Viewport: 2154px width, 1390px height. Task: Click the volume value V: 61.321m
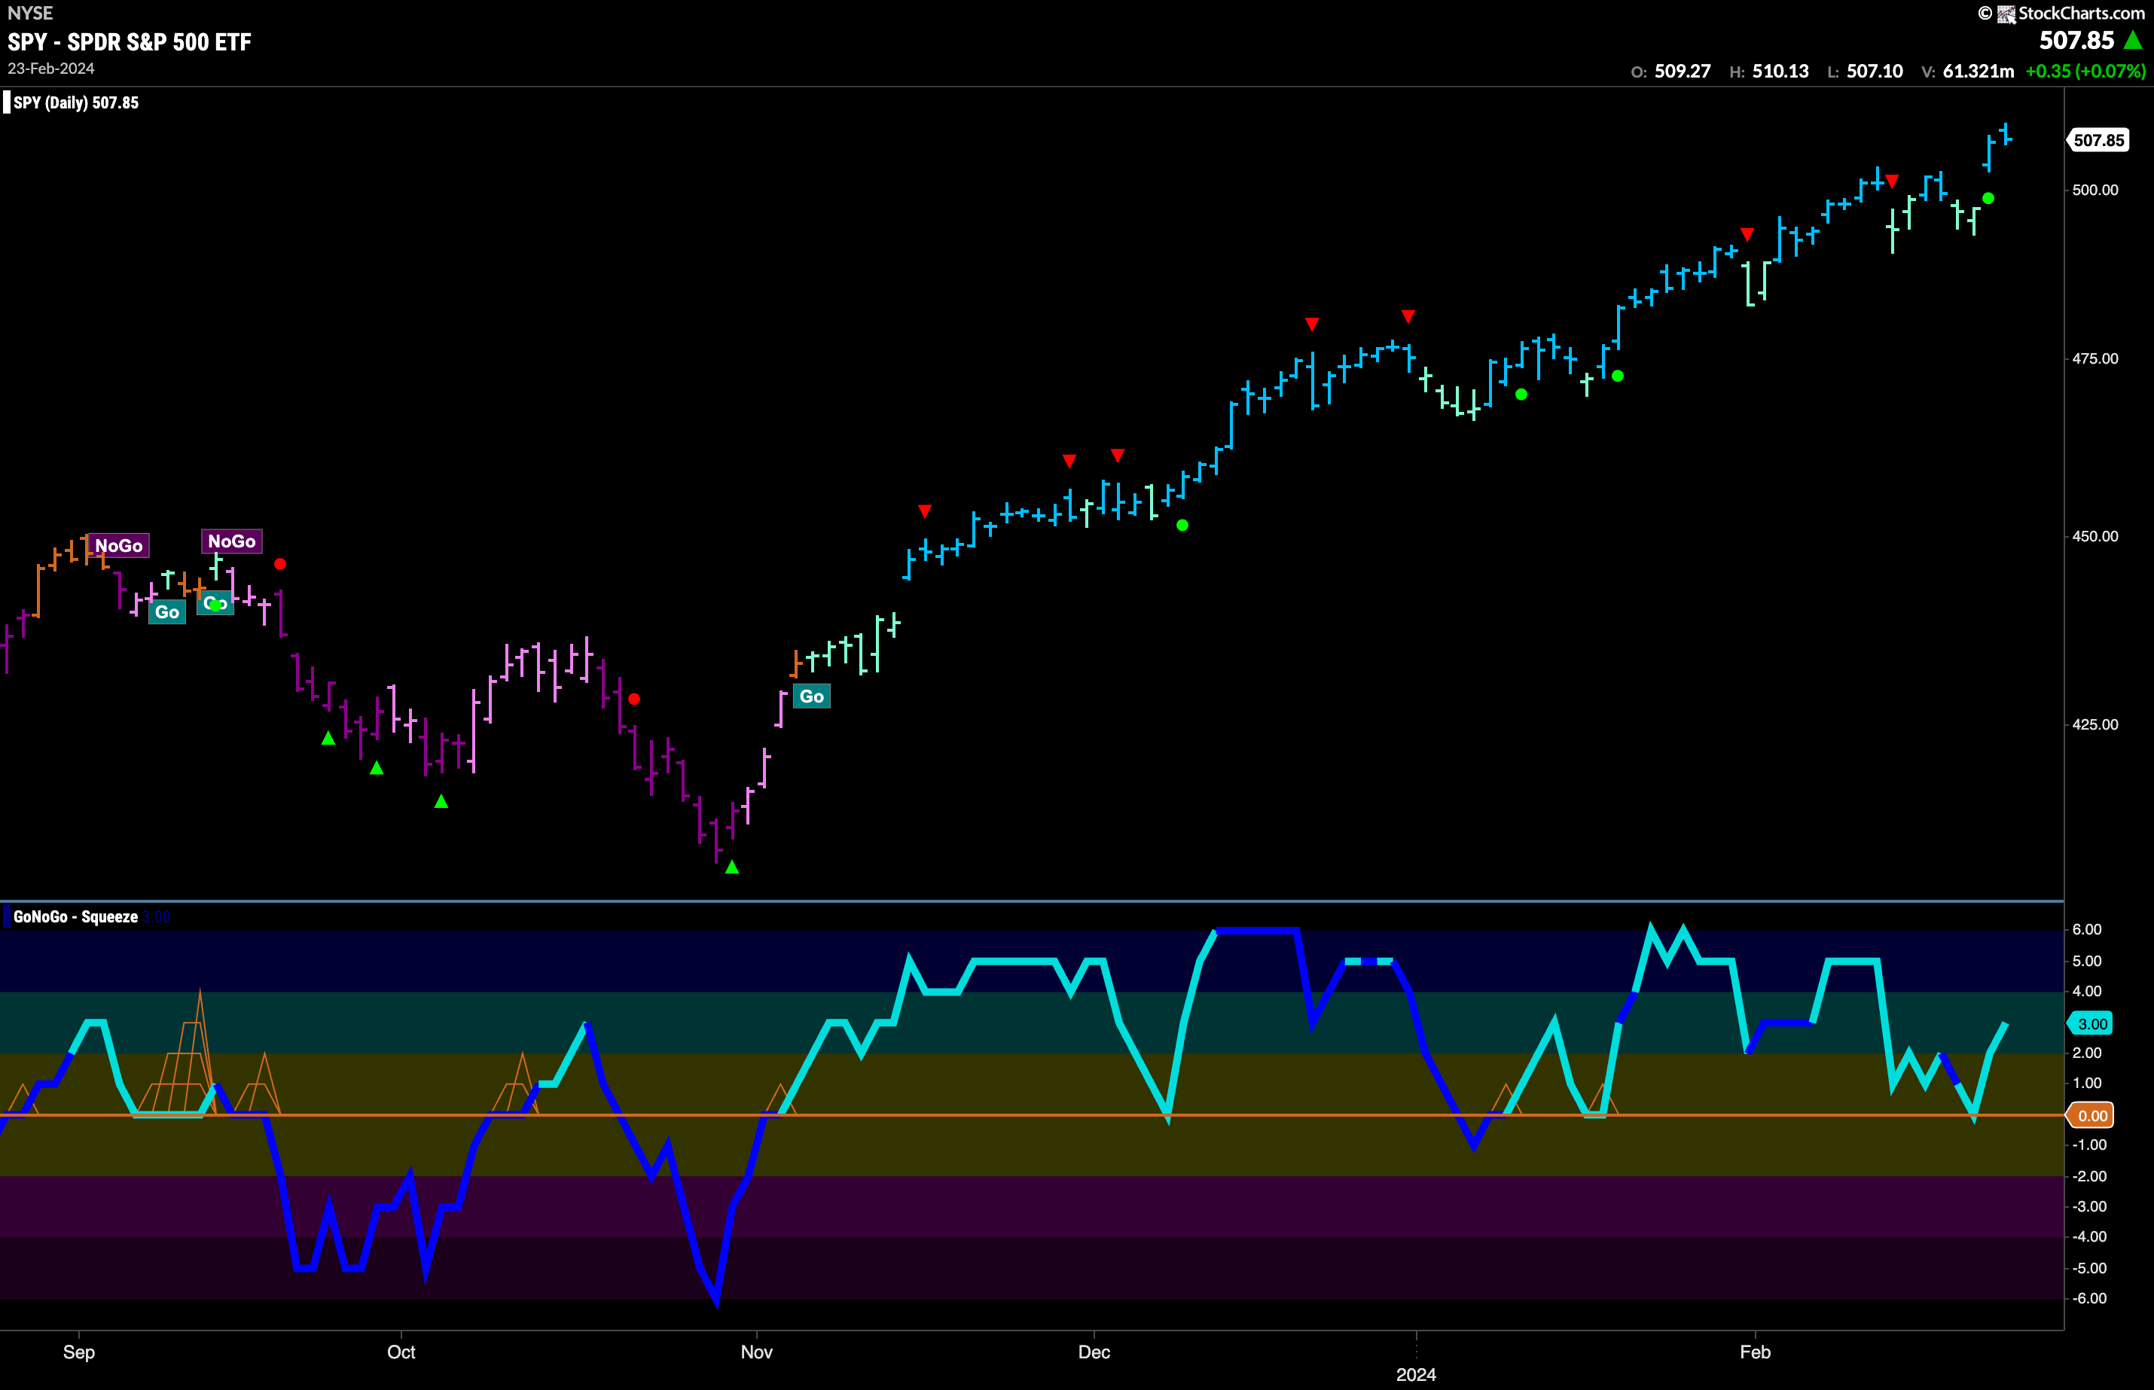point(1967,72)
